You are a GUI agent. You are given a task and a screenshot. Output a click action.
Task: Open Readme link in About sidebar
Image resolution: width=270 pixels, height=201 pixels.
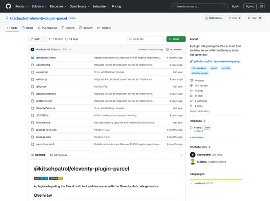click(197, 80)
